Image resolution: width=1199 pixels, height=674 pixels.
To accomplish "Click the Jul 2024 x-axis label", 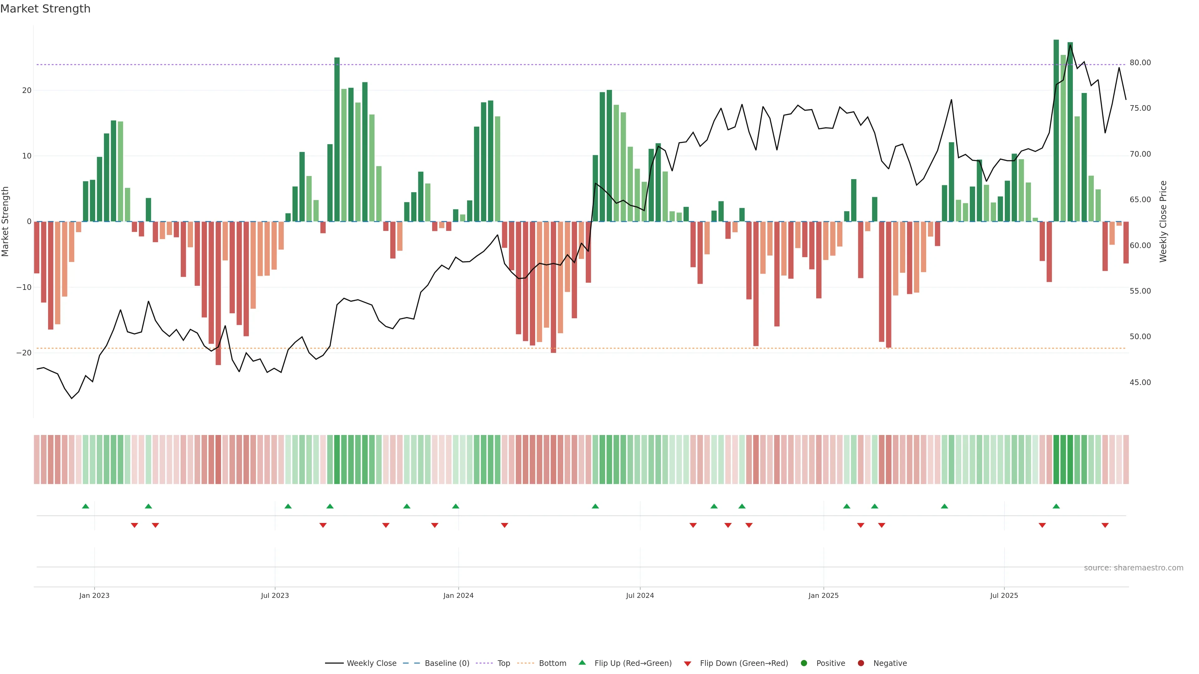I will pyautogui.click(x=639, y=595).
